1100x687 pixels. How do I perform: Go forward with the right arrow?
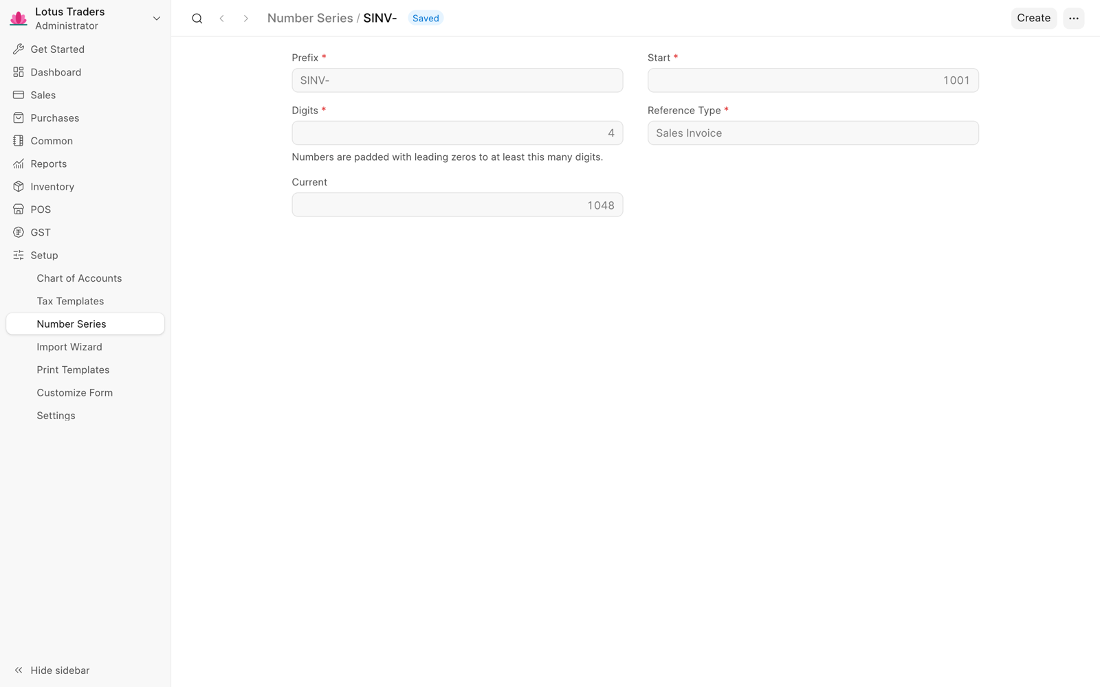coord(245,19)
